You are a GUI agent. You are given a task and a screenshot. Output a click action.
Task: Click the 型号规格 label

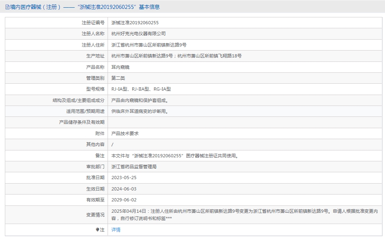[x=95, y=89]
